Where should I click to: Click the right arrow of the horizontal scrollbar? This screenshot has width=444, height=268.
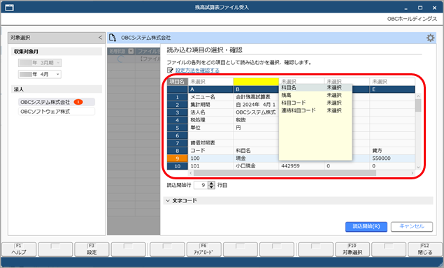point(413,172)
